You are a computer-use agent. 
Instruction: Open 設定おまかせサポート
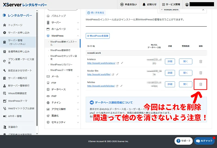[x=17, y=70]
